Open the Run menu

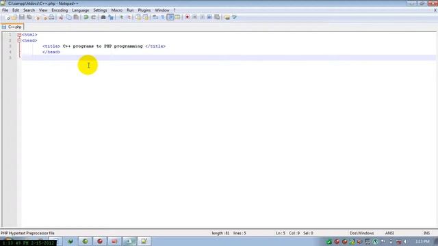(130, 10)
